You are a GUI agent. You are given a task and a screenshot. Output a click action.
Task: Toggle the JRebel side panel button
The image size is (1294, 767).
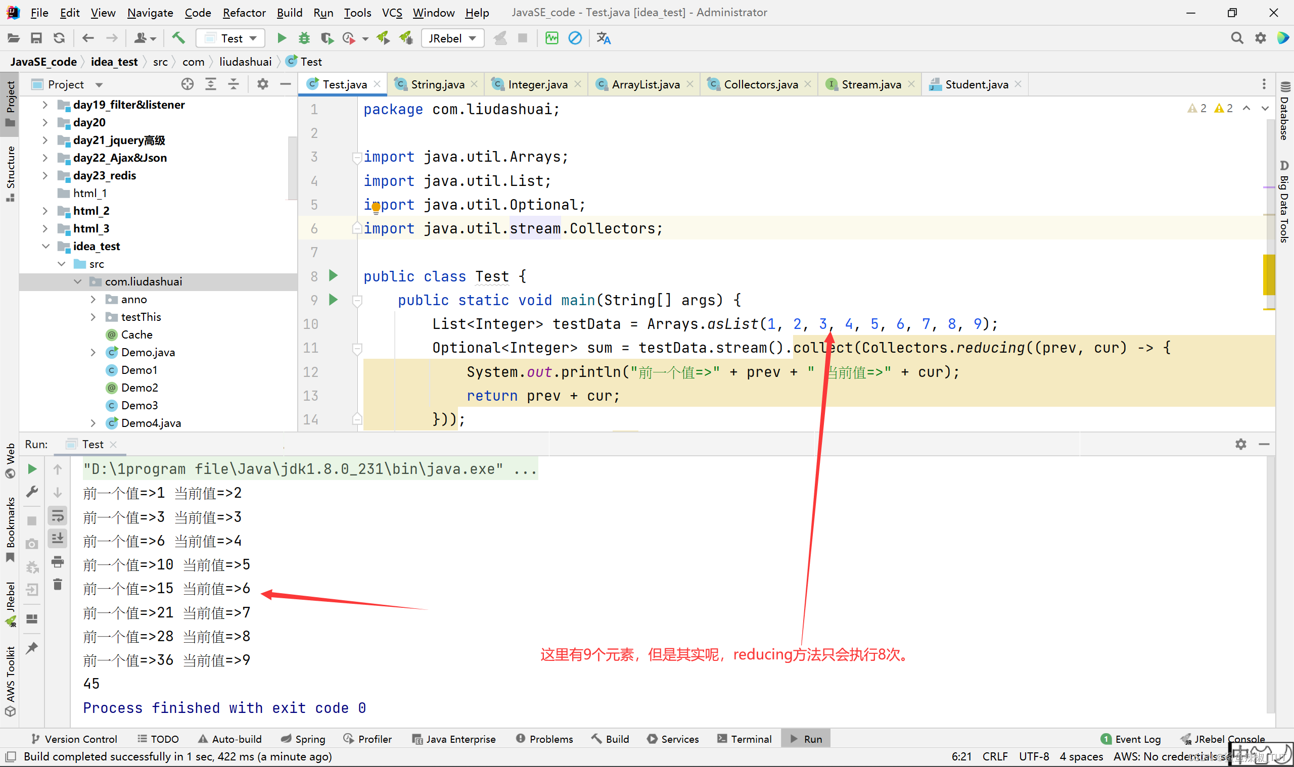pyautogui.click(x=10, y=604)
